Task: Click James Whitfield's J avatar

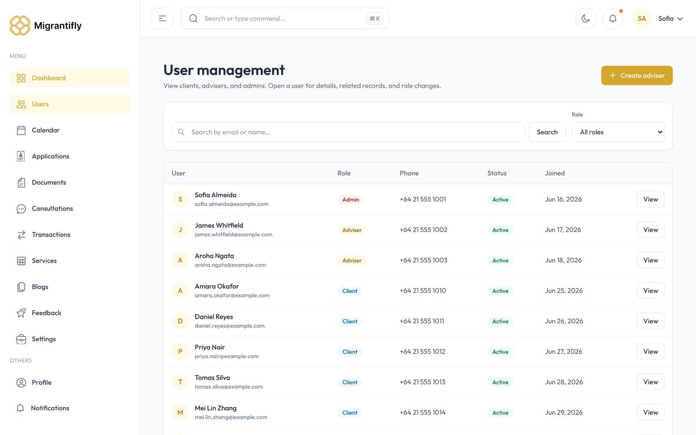Action: point(180,230)
